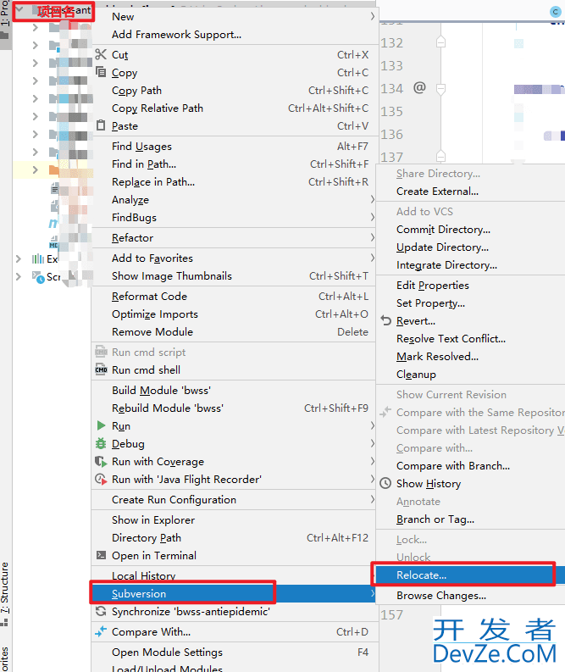Viewport: 565px width, 672px height.
Task: Select Set Property...
Action: pyautogui.click(x=470, y=303)
